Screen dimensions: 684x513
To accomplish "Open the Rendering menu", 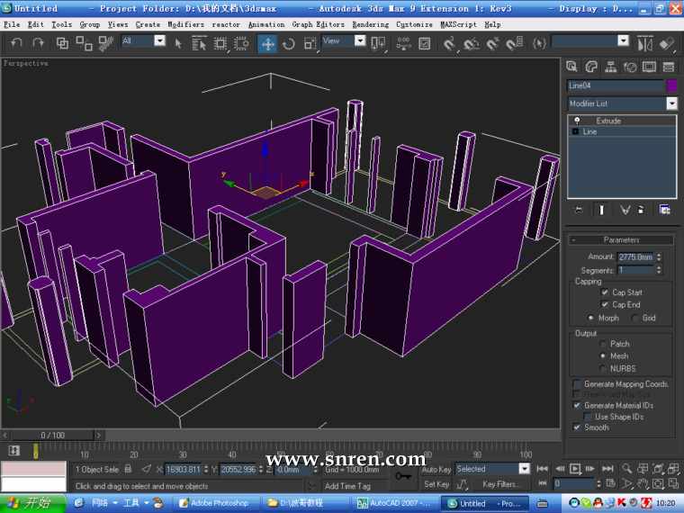I will pyautogui.click(x=370, y=24).
